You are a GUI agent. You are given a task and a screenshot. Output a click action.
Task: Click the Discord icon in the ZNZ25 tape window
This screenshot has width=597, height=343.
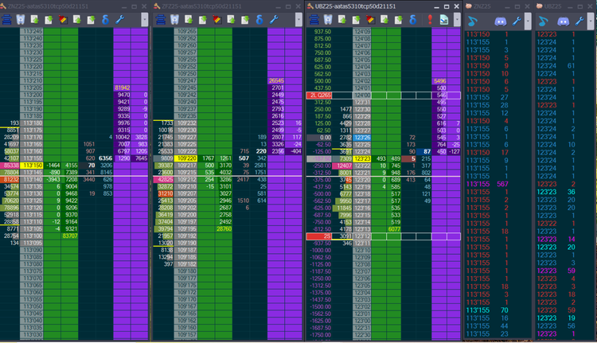(501, 19)
